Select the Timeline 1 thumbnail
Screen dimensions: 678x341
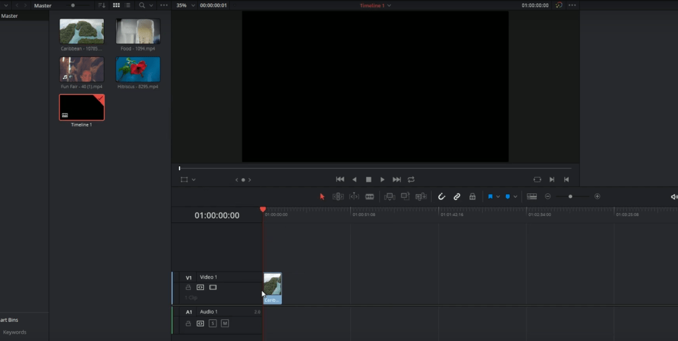click(x=81, y=107)
